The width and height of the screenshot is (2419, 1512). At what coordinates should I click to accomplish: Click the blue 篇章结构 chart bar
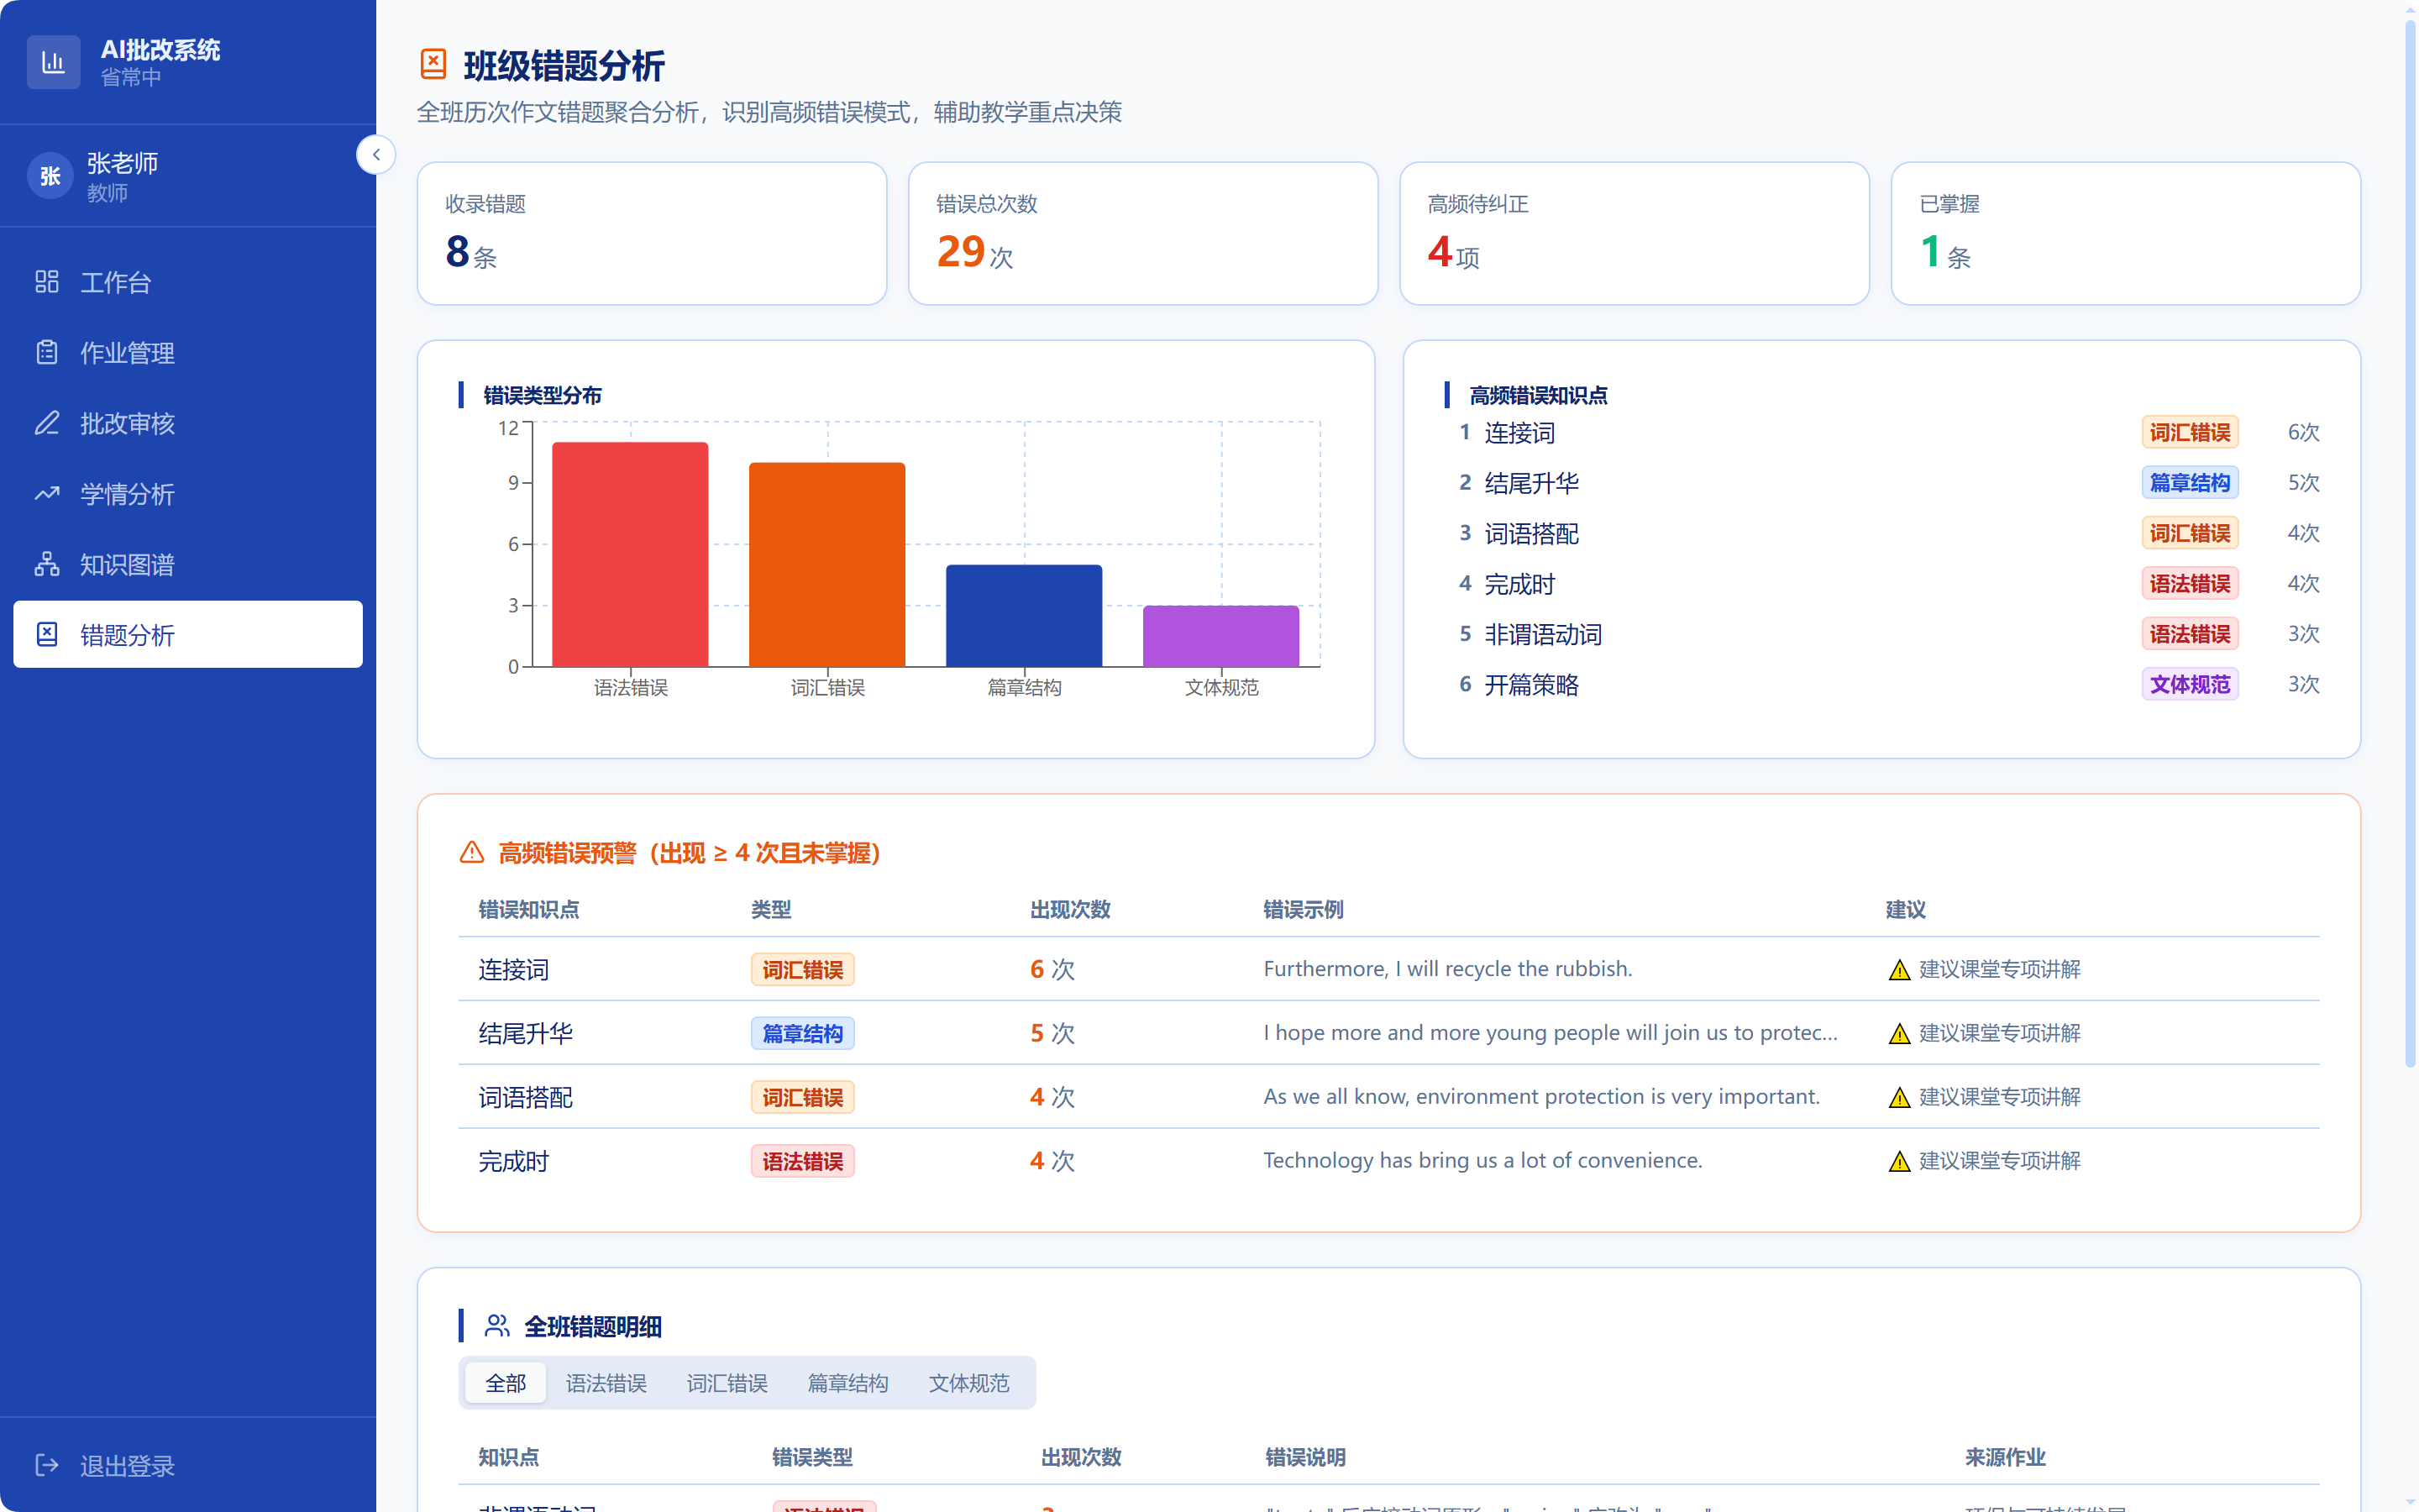1025,616
